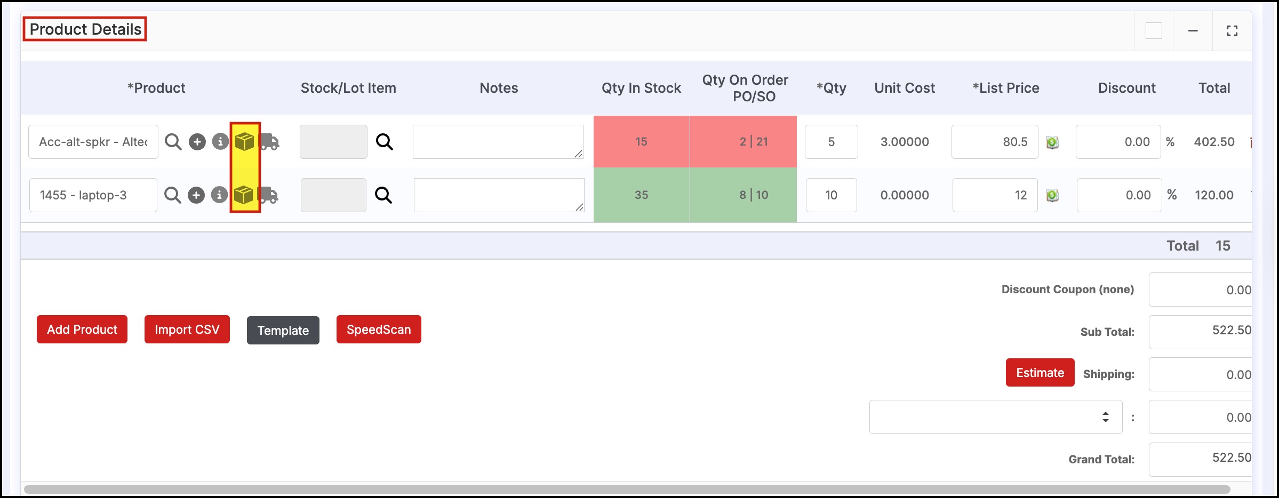
Task: Click the List Price field showing 80.5
Action: (995, 142)
